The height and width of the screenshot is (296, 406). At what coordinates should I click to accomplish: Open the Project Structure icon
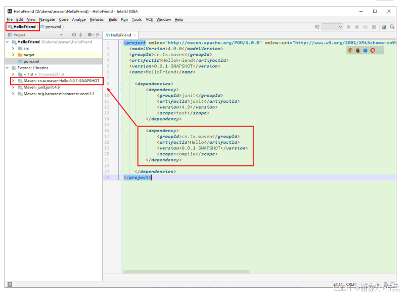(x=384, y=27)
